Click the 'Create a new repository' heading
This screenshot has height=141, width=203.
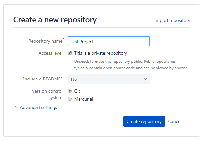55,20
